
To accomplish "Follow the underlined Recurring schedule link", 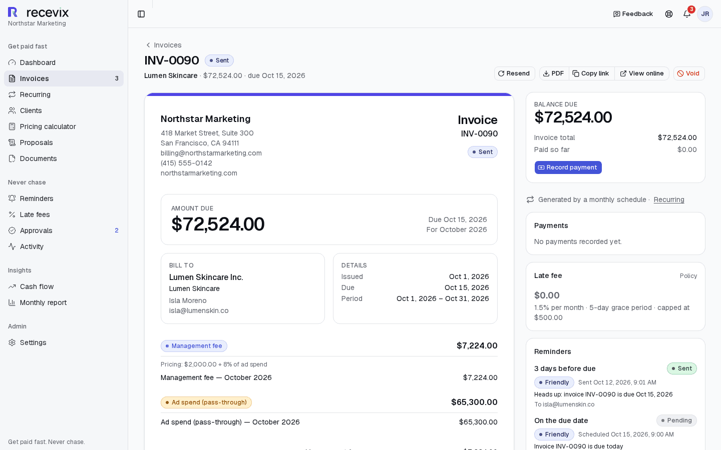I will [669, 199].
